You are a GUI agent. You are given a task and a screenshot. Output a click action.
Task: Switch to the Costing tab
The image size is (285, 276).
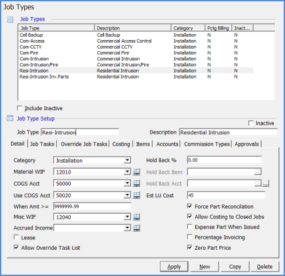pos(121,144)
